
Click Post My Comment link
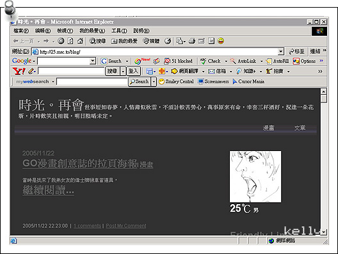point(126,226)
